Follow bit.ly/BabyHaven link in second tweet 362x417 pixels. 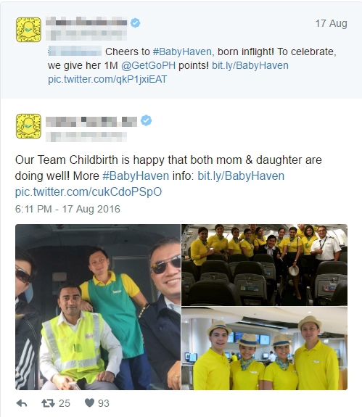[241, 176]
